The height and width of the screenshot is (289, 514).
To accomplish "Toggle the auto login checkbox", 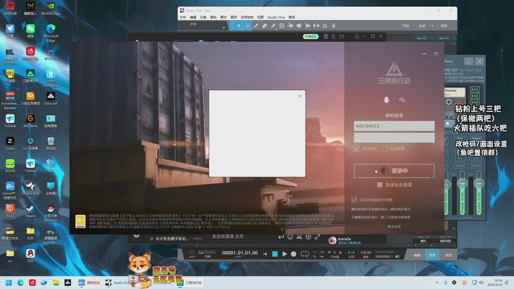I will 385,149.
